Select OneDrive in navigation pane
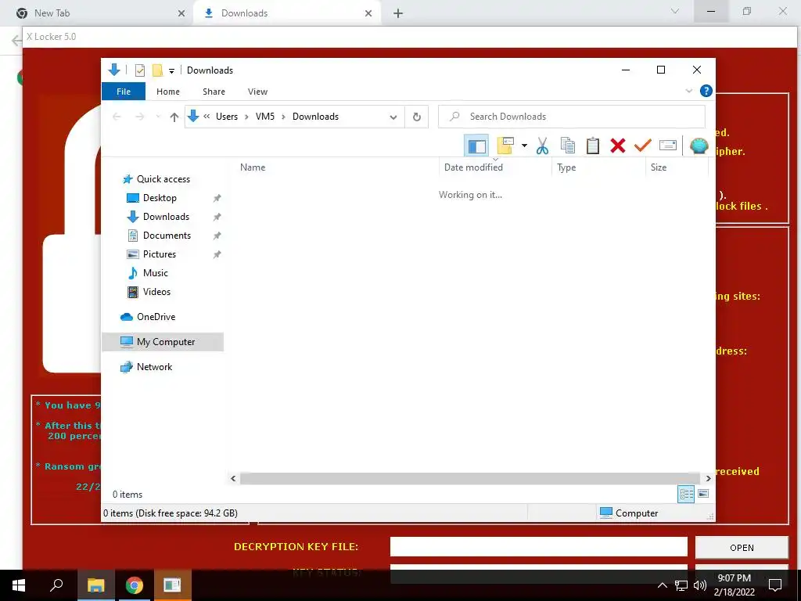The width and height of the screenshot is (801, 601). point(156,317)
